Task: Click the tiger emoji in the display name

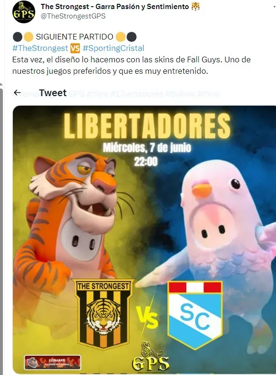Action: [x=196, y=7]
